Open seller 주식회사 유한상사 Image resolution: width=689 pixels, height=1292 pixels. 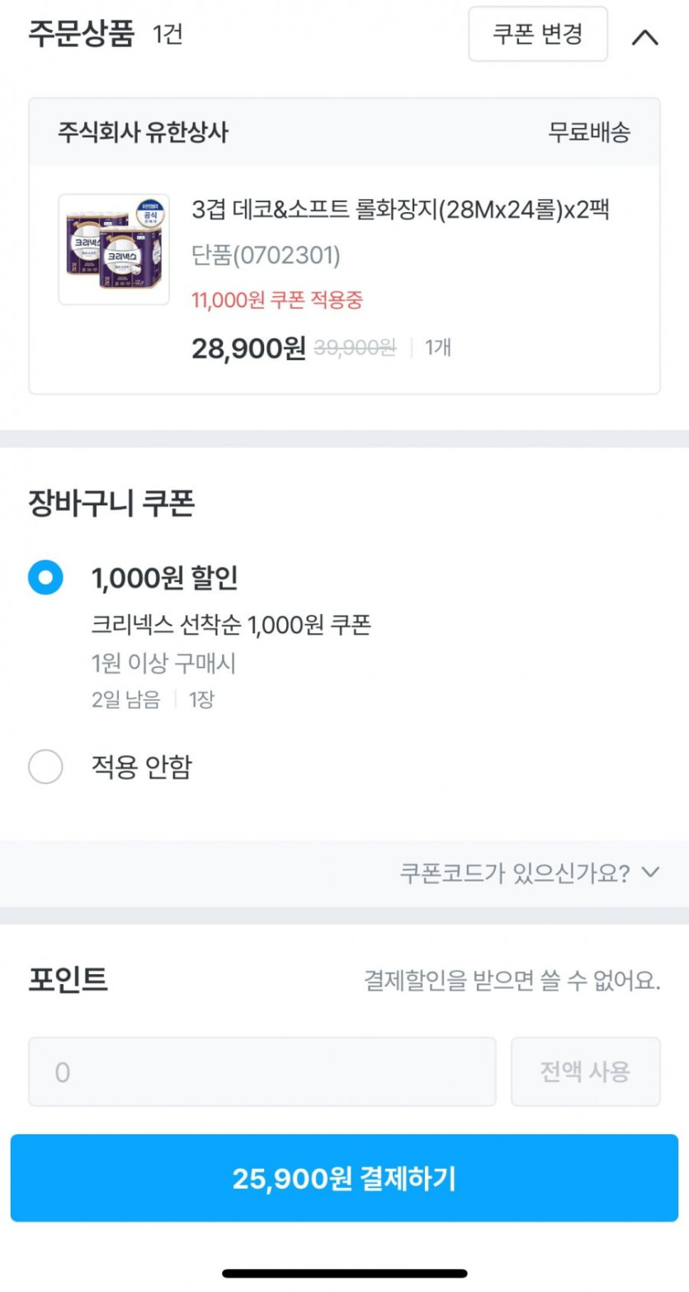coord(143,132)
